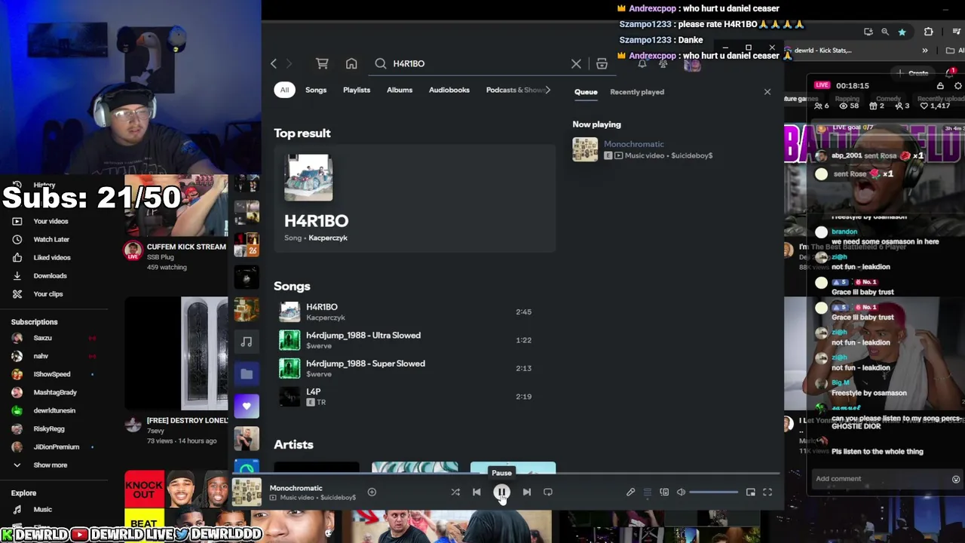
Task: Close the Queue panel
Action: pos(767,92)
